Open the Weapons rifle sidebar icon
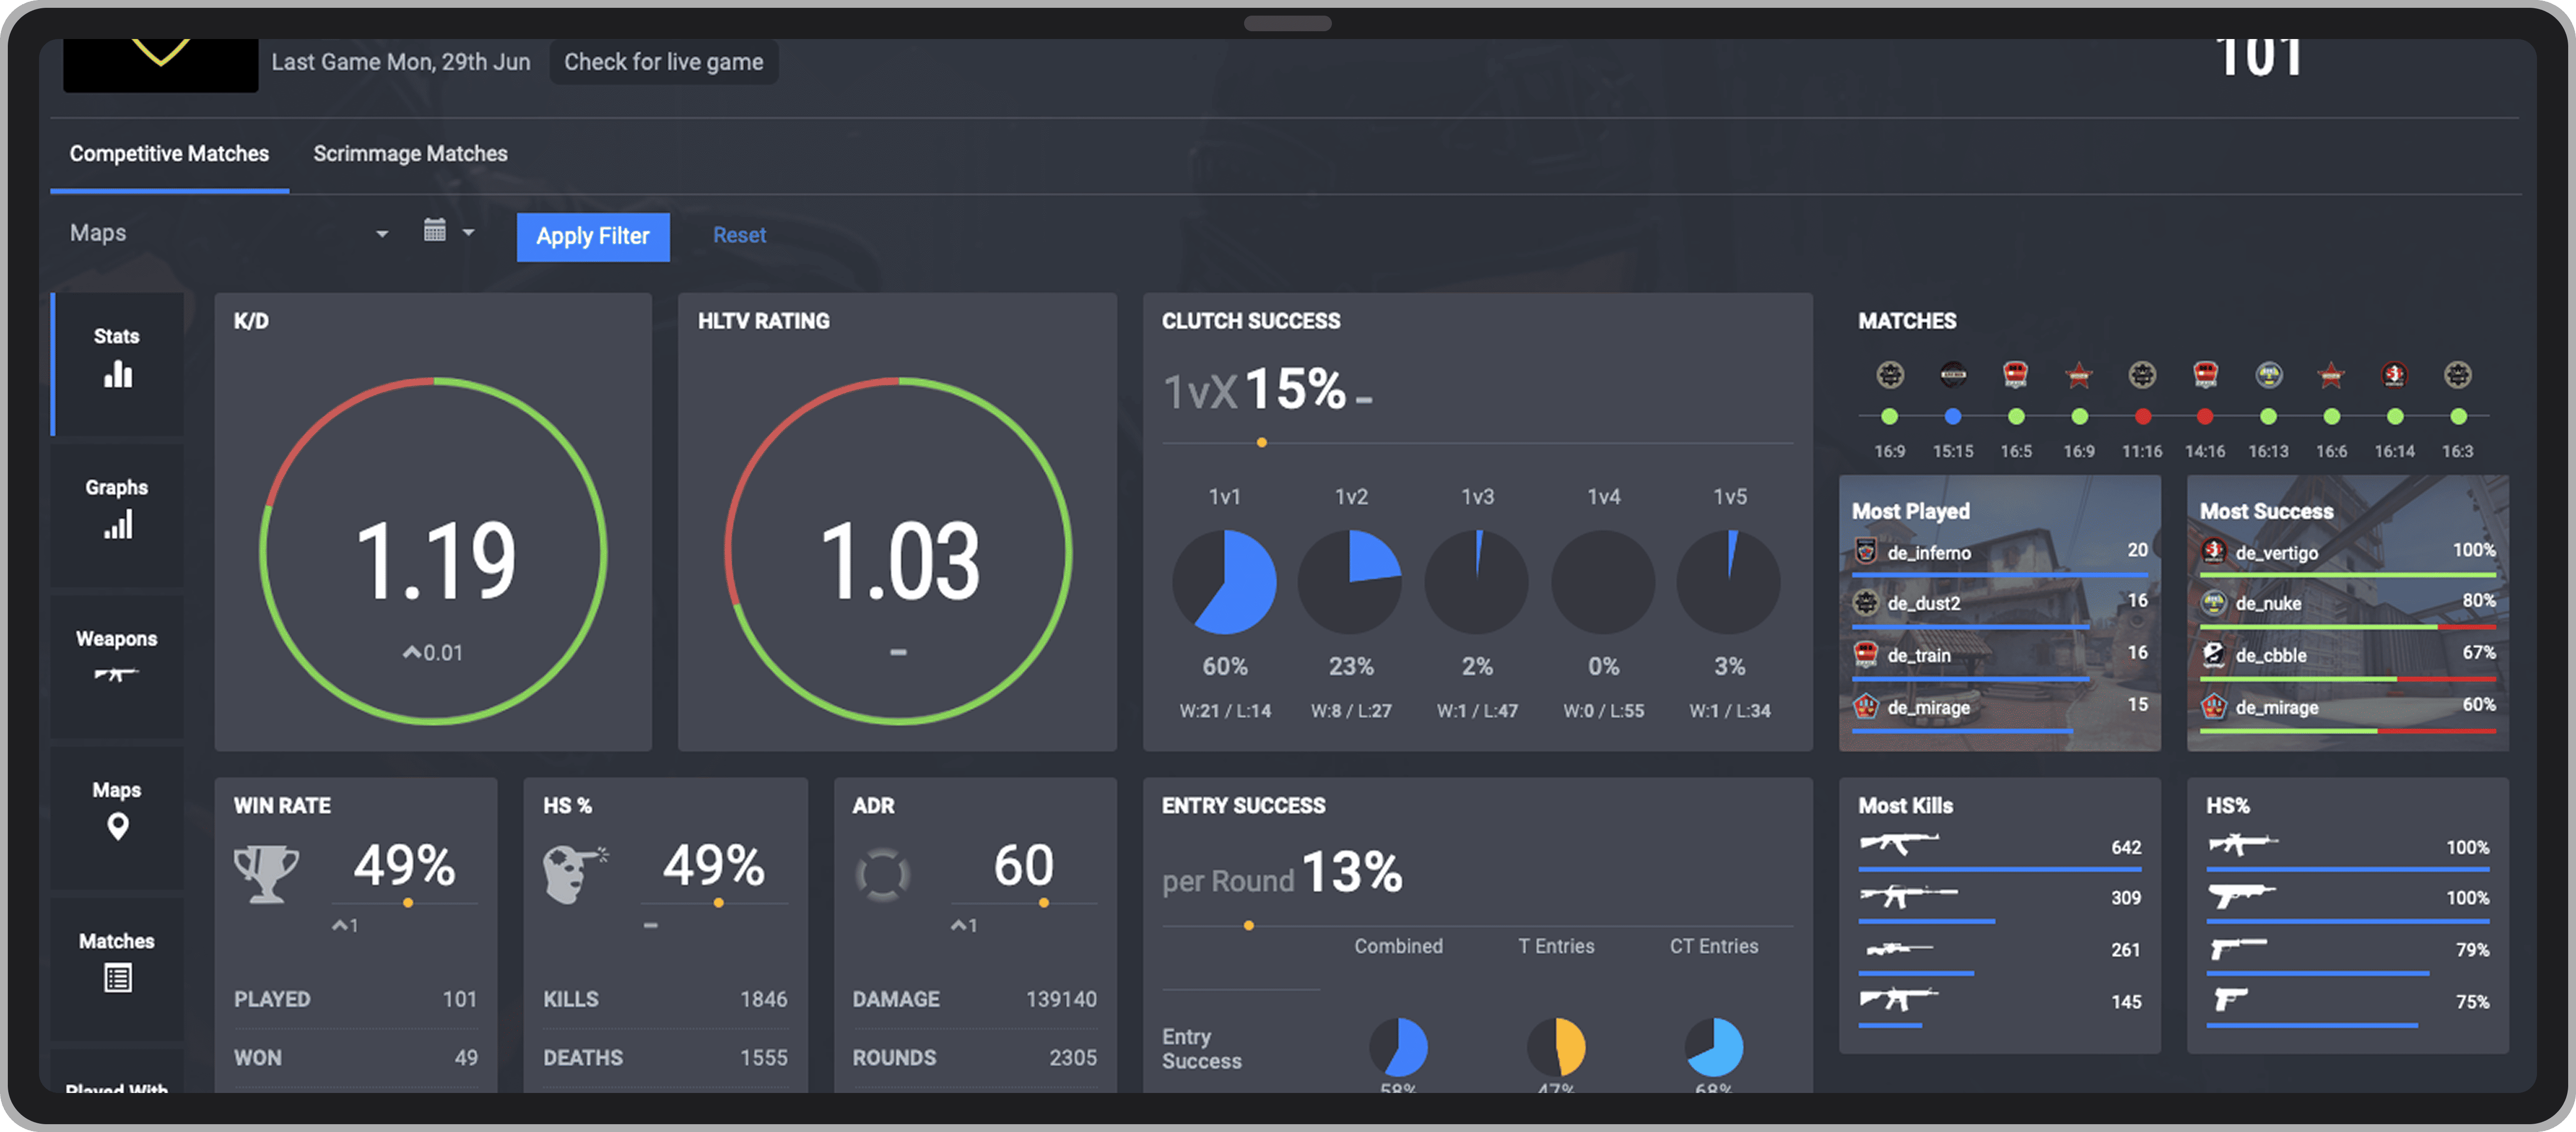Viewport: 2576px width, 1132px height. pyautogui.click(x=116, y=674)
